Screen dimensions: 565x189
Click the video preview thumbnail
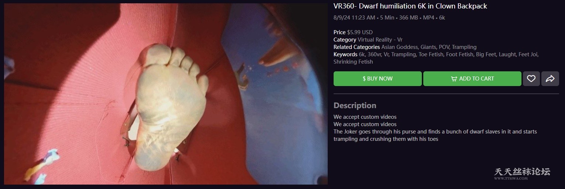(166, 94)
